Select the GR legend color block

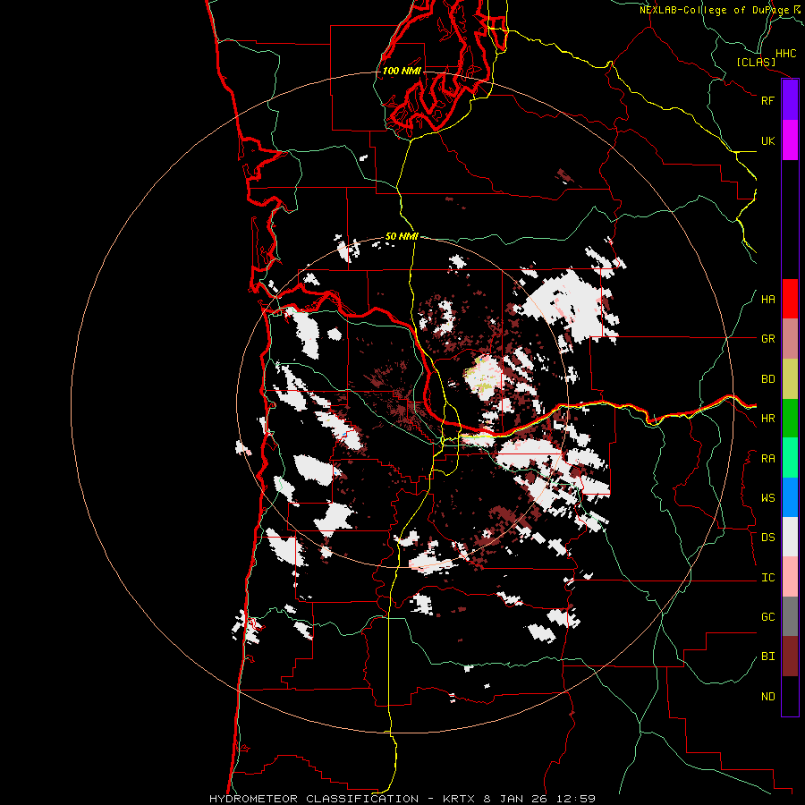[790, 339]
